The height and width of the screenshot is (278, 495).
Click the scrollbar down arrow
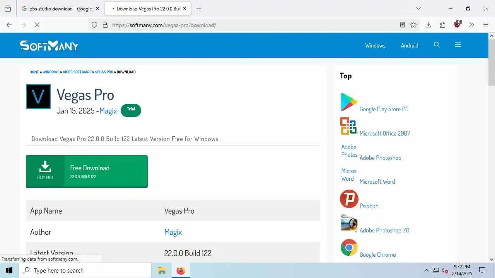point(492,259)
